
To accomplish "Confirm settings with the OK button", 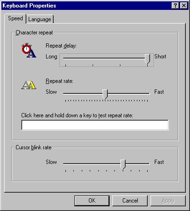I will (92, 201).
